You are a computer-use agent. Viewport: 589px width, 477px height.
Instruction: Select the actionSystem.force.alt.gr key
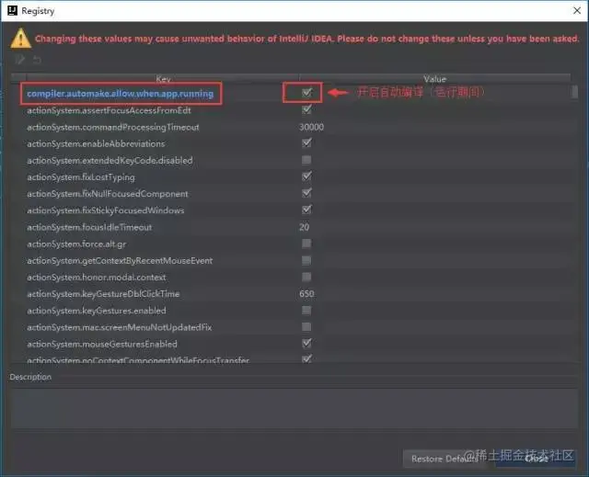pos(76,244)
